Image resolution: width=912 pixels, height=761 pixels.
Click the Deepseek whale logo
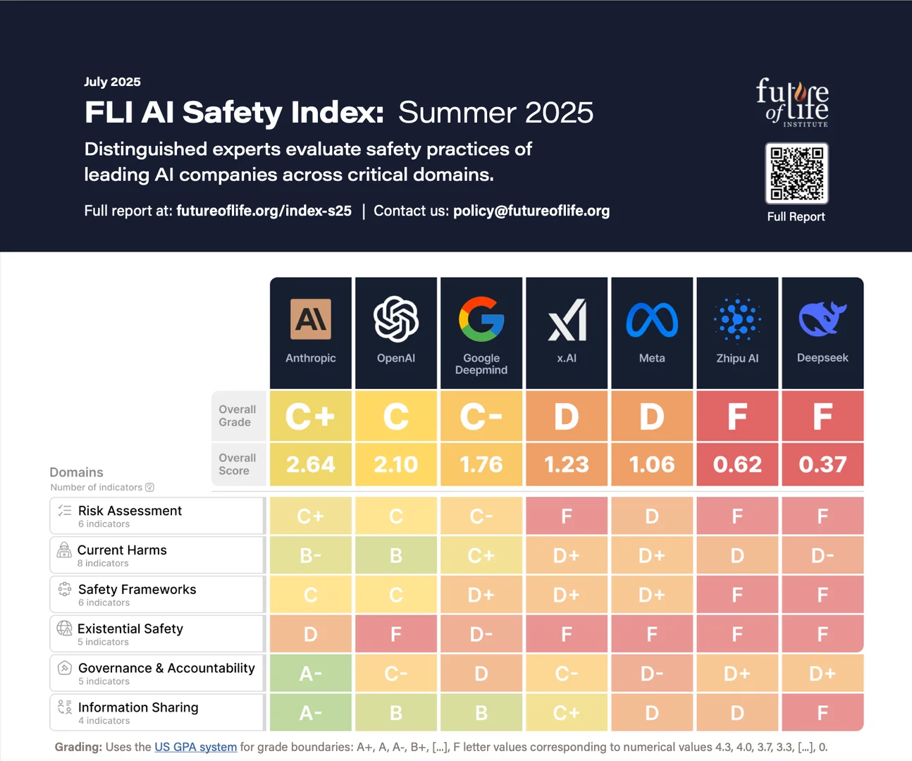822,318
